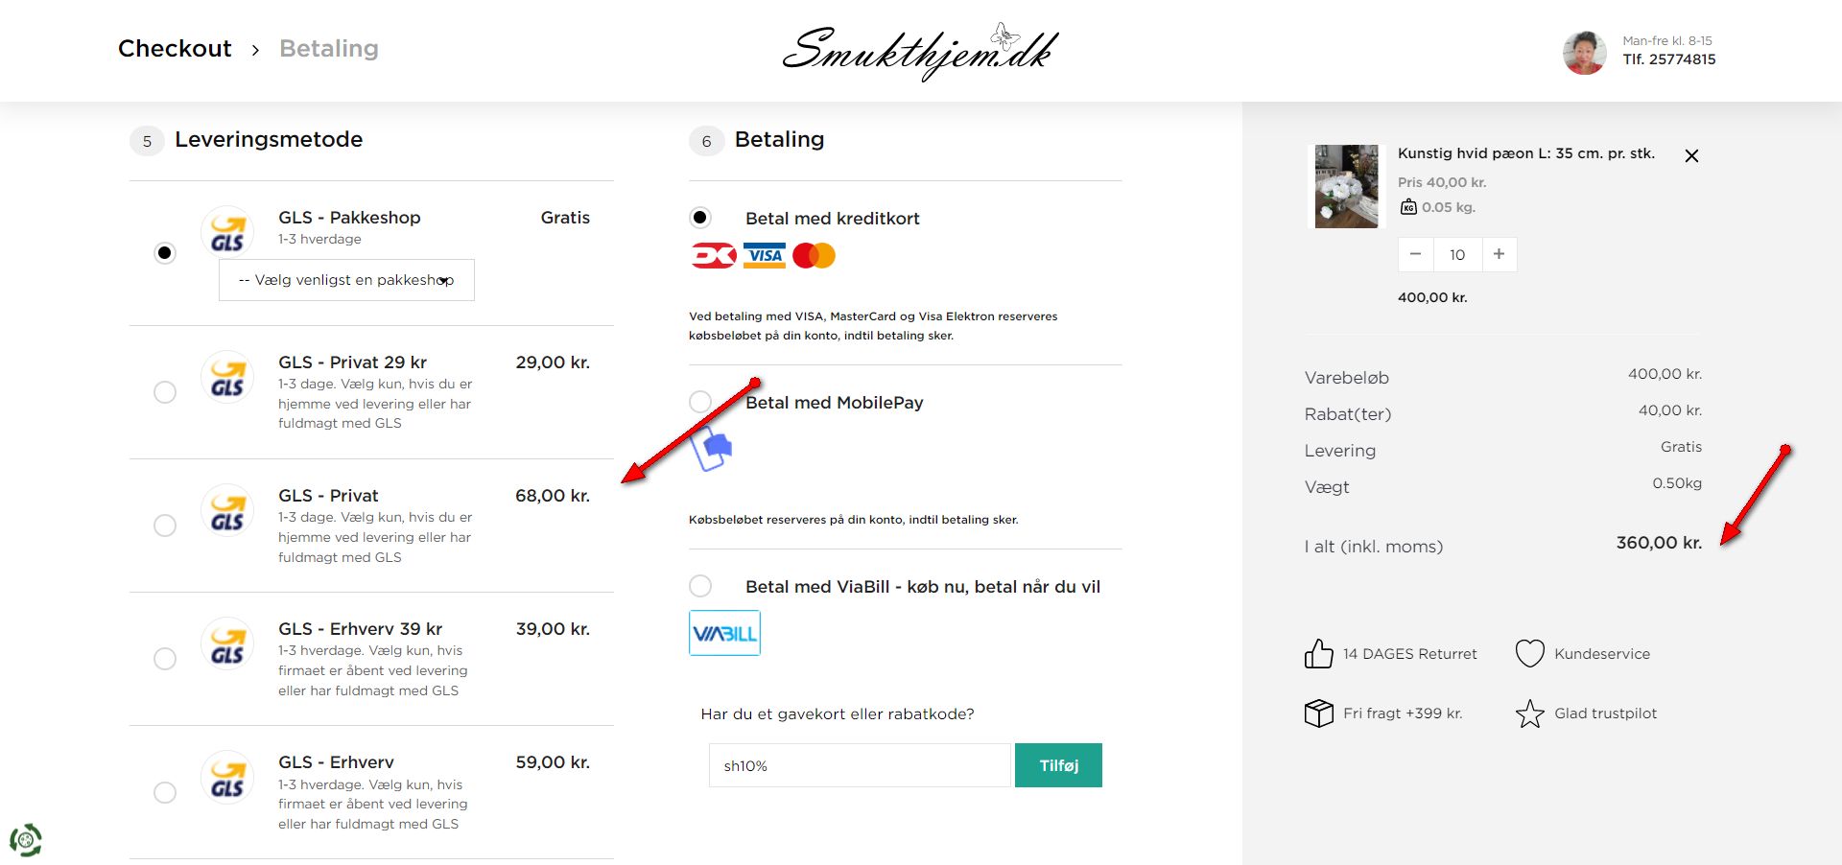This screenshot has height=865, width=1842.
Task: Open the Betaling breadcrumb step
Action: pos(328,49)
